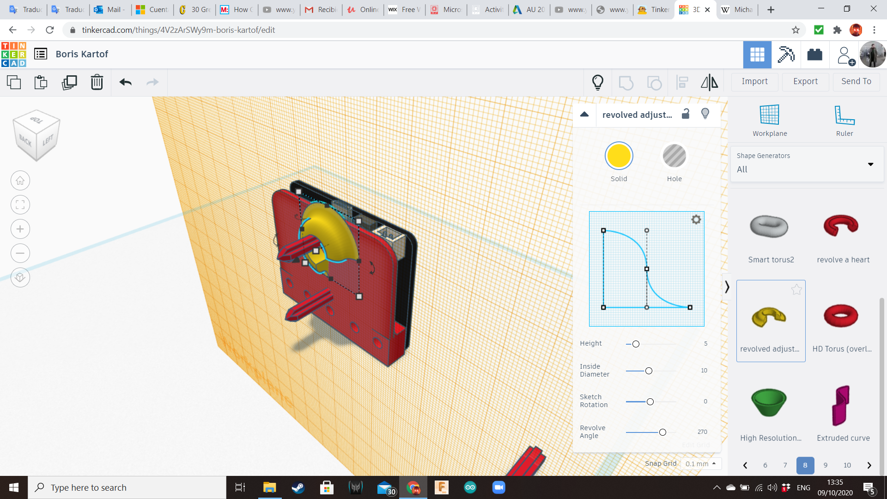Screen dimensions: 887x499
Task: Click the Home view icon
Action: [x=20, y=181]
